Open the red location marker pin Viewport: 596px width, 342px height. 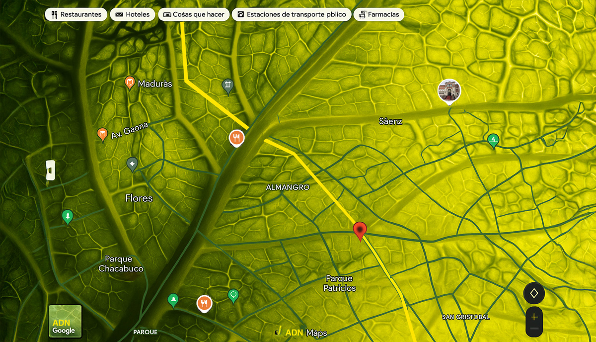(x=360, y=230)
